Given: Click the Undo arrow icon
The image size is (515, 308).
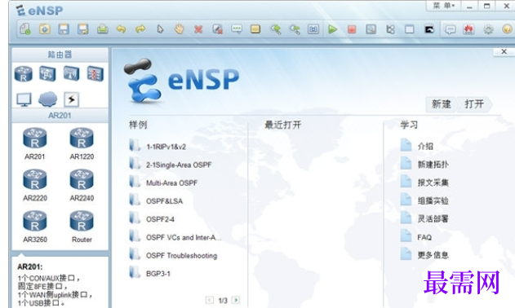Looking at the screenshot, I should click(121, 29).
